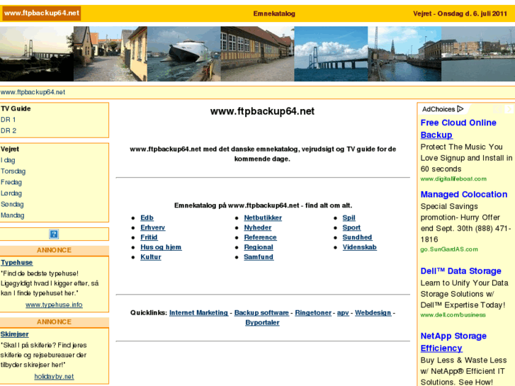Open the Kultur category

pos(151,257)
